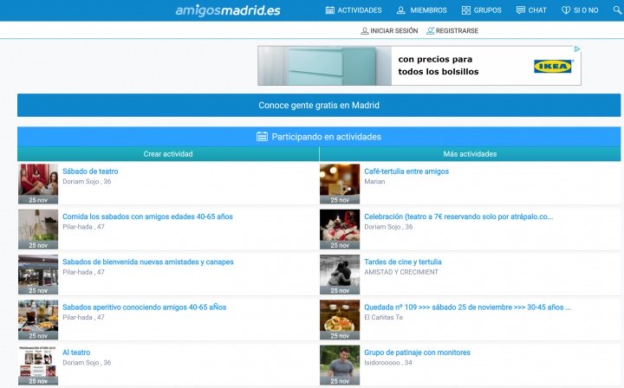624x388 pixels.
Task: Open the ACTIVIDADES menu item
Action: pyautogui.click(x=360, y=10)
